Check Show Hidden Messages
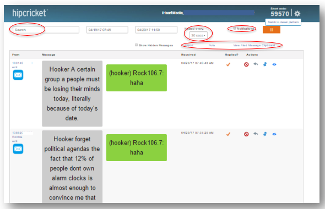Screen dimensions: 325x209 point(137,45)
